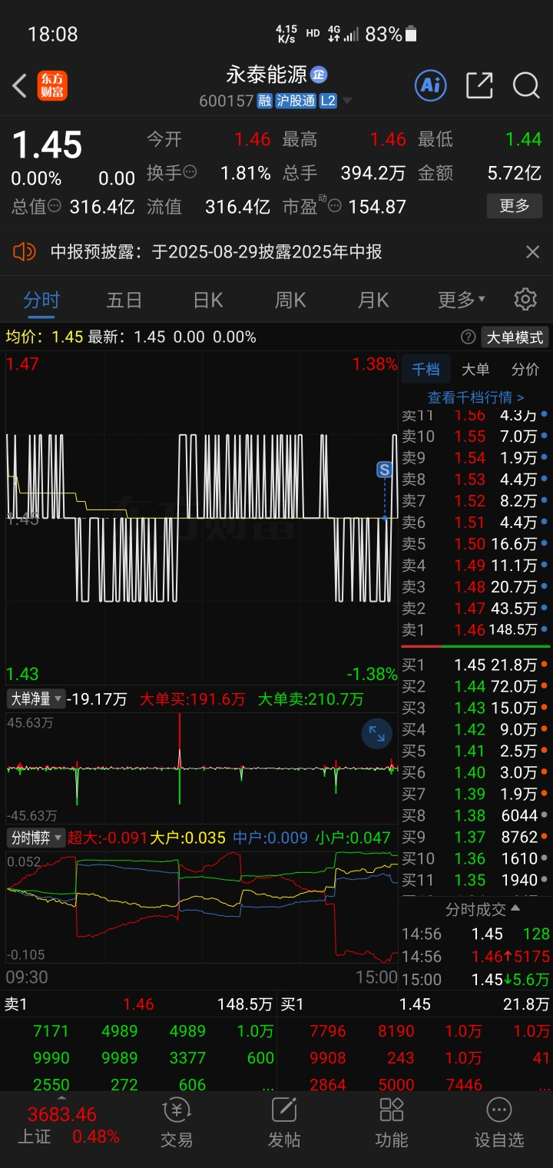This screenshot has width=553, height=1168.
Task: Open the 大单净量 indicator dropdown
Action: (35, 698)
